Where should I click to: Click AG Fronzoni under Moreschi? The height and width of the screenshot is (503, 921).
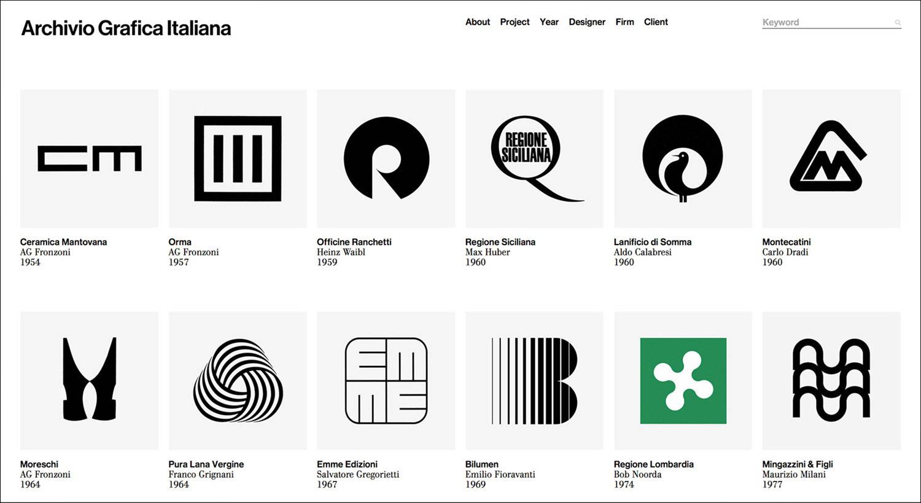(45, 474)
